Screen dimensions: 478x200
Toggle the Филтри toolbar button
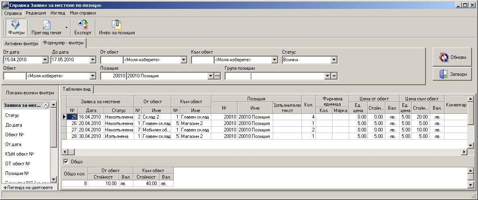pyautogui.click(x=17, y=27)
